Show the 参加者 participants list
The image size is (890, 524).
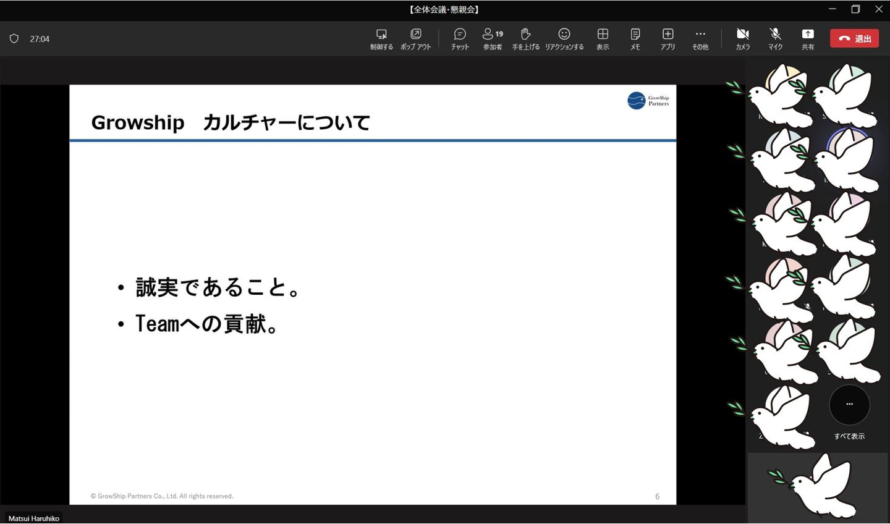(492, 38)
